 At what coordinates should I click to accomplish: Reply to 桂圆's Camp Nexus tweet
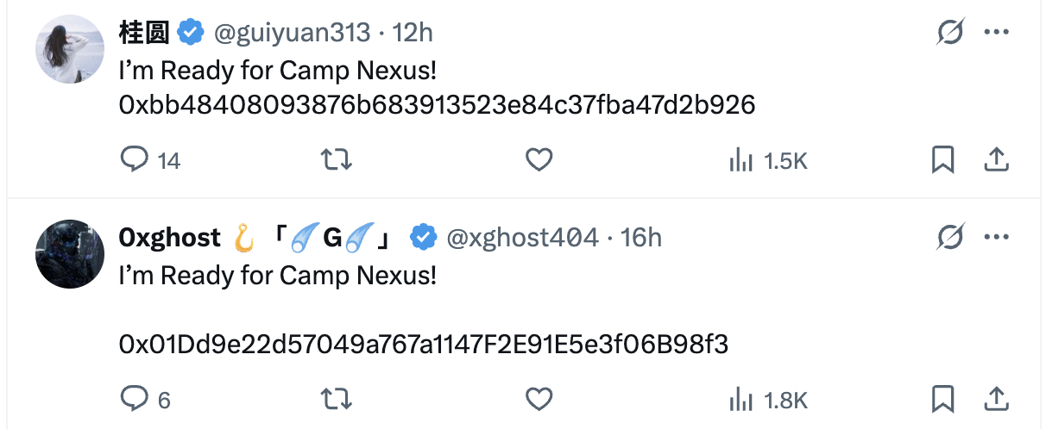click(135, 160)
